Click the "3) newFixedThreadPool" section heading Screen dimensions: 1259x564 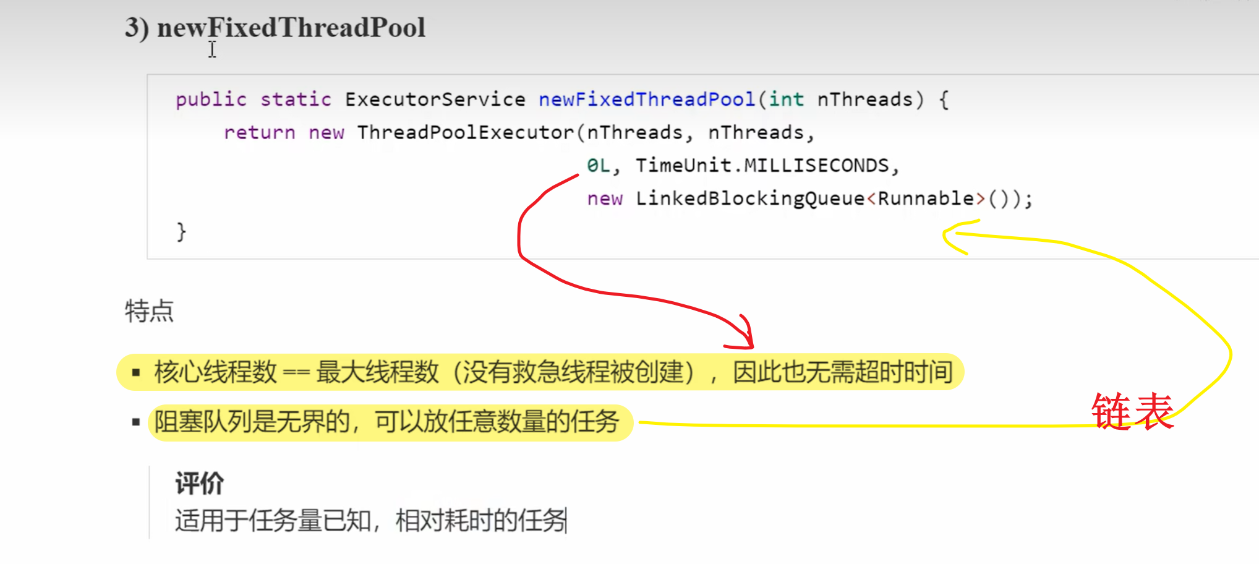click(275, 28)
